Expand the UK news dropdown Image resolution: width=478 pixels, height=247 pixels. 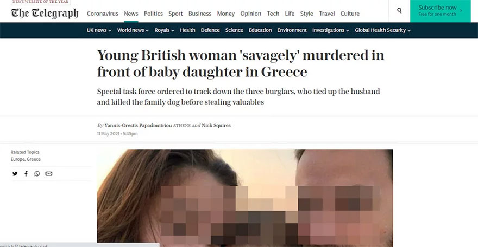pos(99,30)
